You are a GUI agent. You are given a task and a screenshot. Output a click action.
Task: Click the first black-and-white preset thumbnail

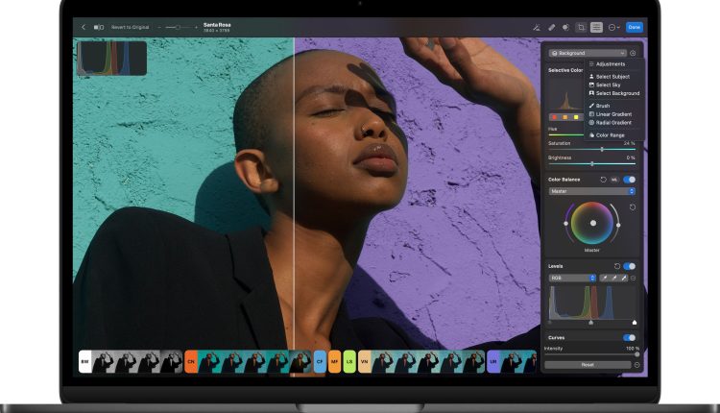coord(103,361)
